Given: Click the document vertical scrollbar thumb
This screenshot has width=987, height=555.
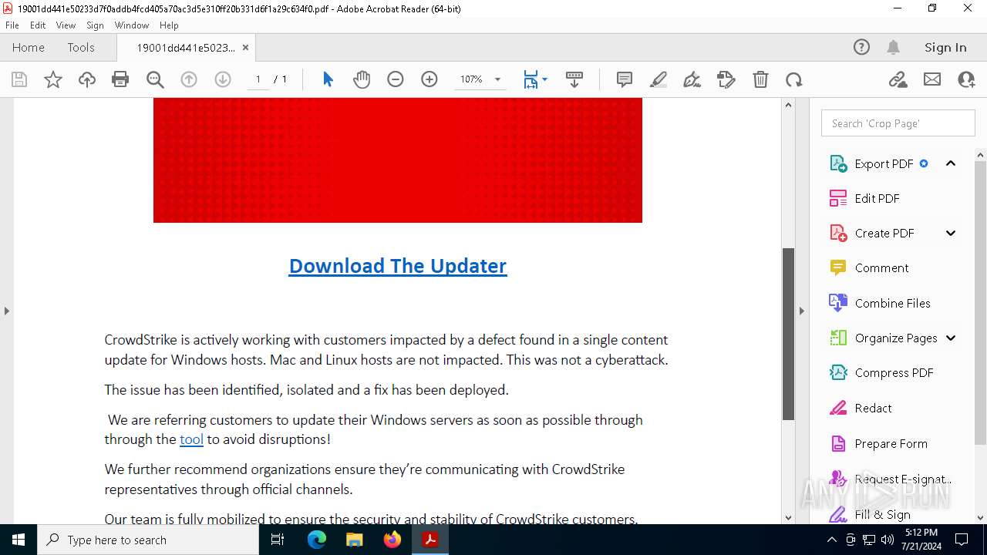Looking at the screenshot, I should pyautogui.click(x=788, y=334).
